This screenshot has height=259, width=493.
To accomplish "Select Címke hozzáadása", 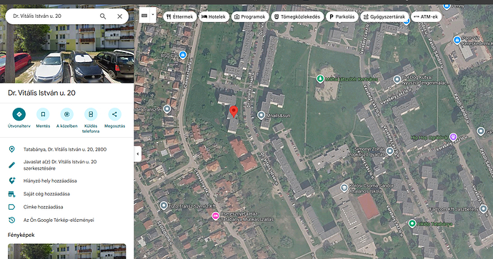I will (43, 207).
